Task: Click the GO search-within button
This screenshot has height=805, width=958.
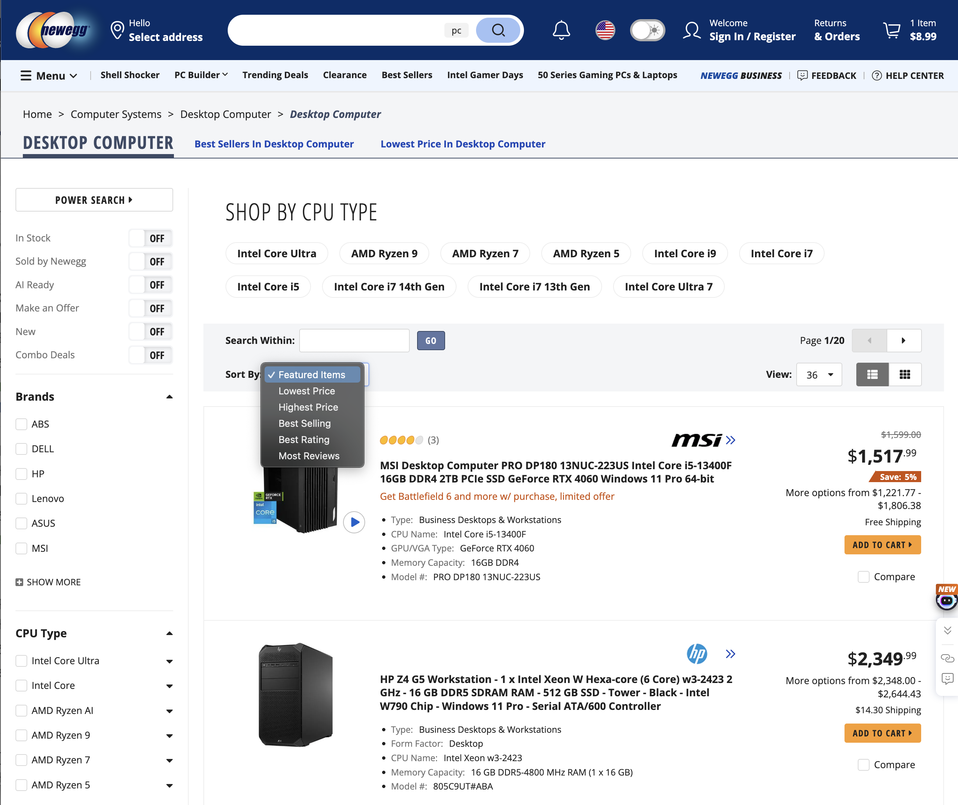Action: 430,341
